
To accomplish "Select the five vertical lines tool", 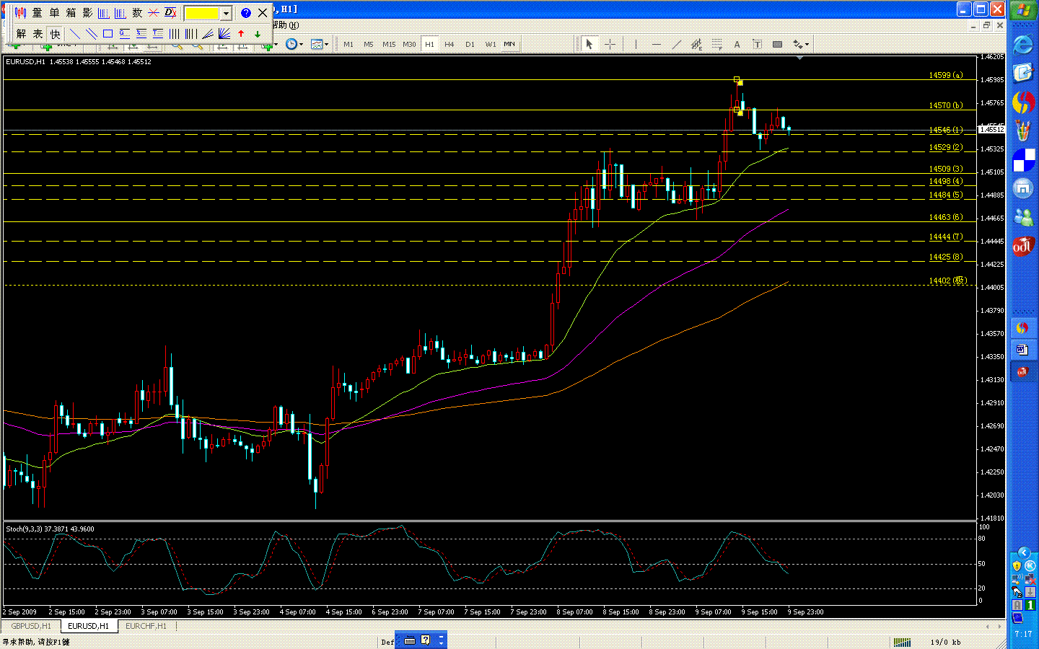I will (x=191, y=34).
